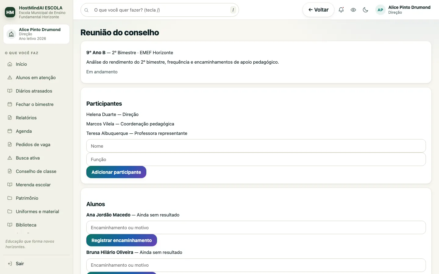The height and width of the screenshot is (274, 439).
Task: Click the 9º Ano B heading text
Action: (96, 53)
